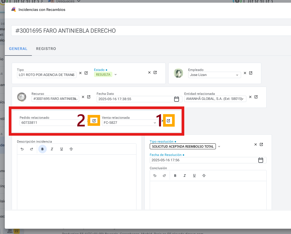This screenshot has height=234, width=291.
Task: Toggle off active bold in Descripción editor
Action: point(42,149)
